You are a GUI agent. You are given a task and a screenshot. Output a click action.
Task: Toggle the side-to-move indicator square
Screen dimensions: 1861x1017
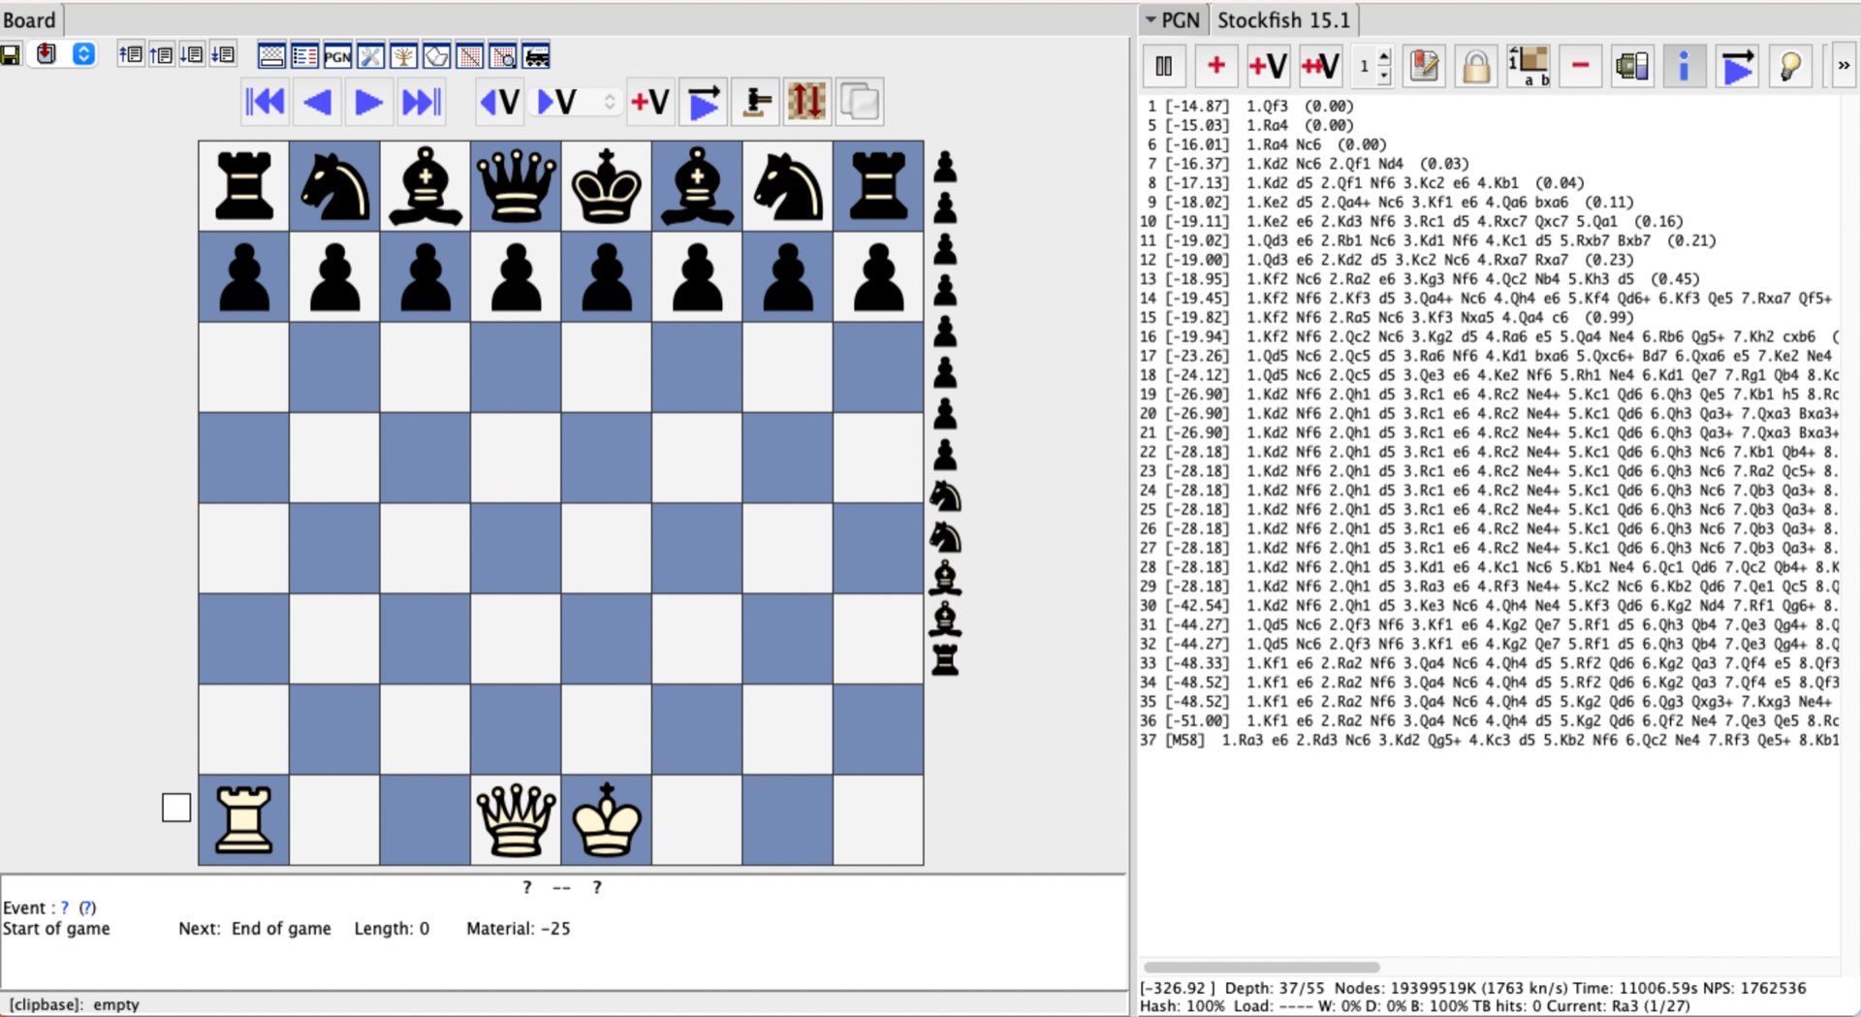tap(176, 808)
